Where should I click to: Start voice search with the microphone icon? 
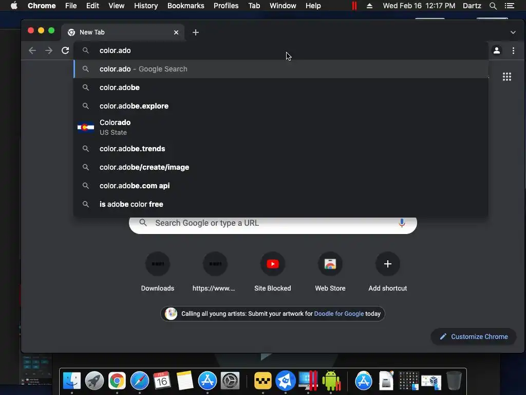(402, 223)
